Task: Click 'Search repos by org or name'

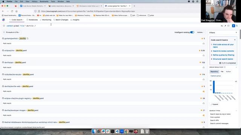Action: point(220,114)
